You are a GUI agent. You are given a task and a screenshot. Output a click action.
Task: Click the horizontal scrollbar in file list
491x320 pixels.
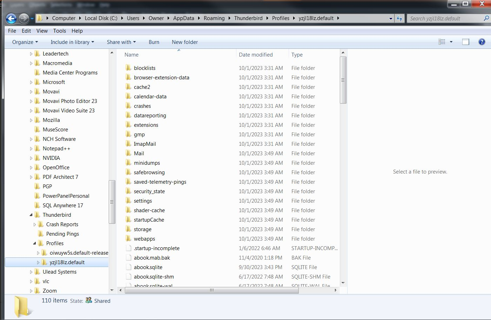coord(211,290)
